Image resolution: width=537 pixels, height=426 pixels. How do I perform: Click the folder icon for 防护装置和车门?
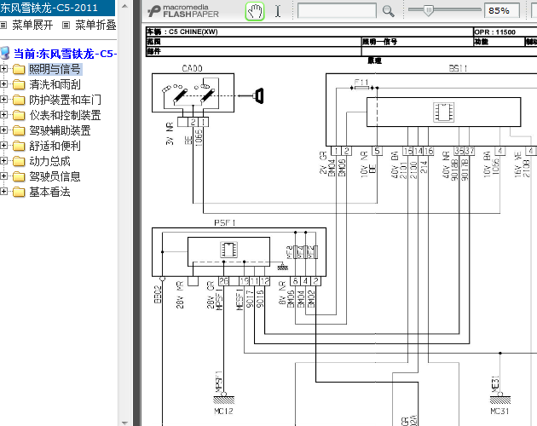19,100
